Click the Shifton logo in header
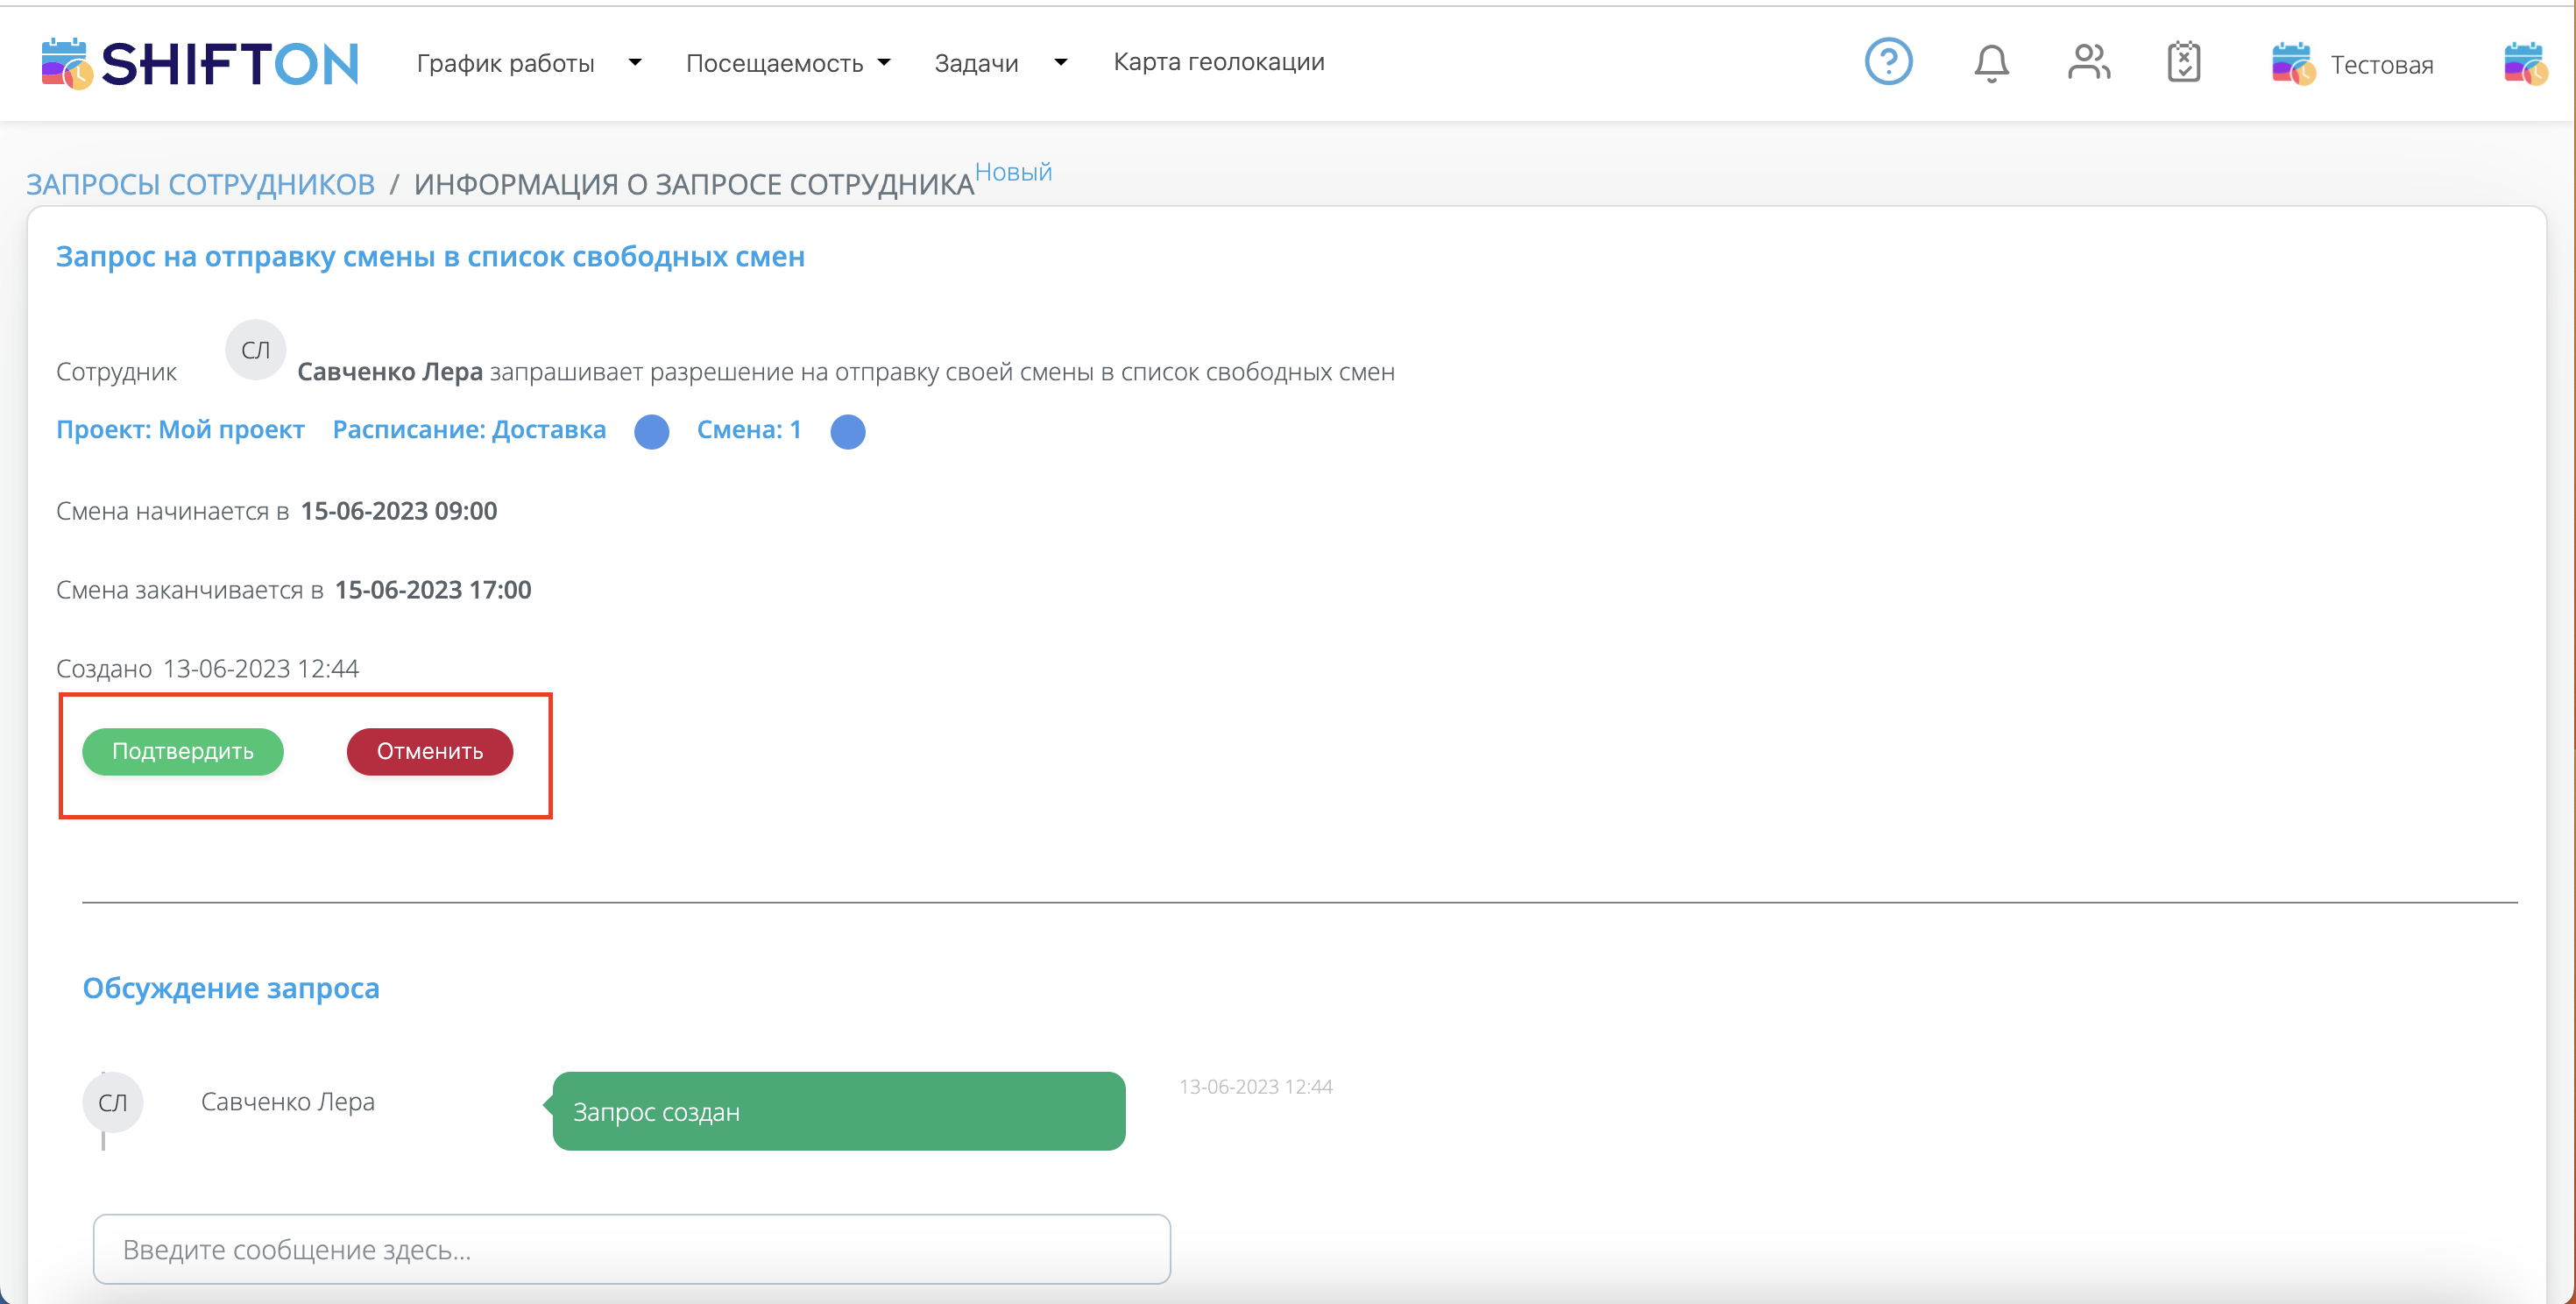Image resolution: width=2576 pixels, height=1304 pixels. (199, 63)
